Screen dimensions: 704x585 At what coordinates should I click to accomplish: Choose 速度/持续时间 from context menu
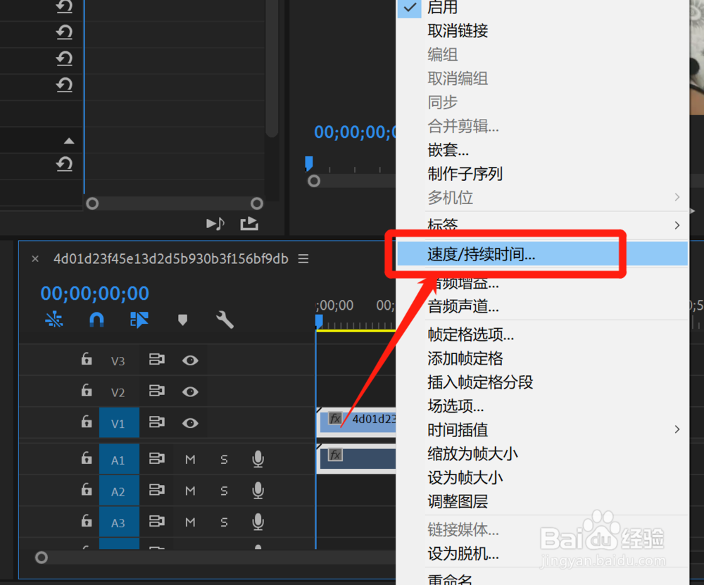click(x=542, y=254)
